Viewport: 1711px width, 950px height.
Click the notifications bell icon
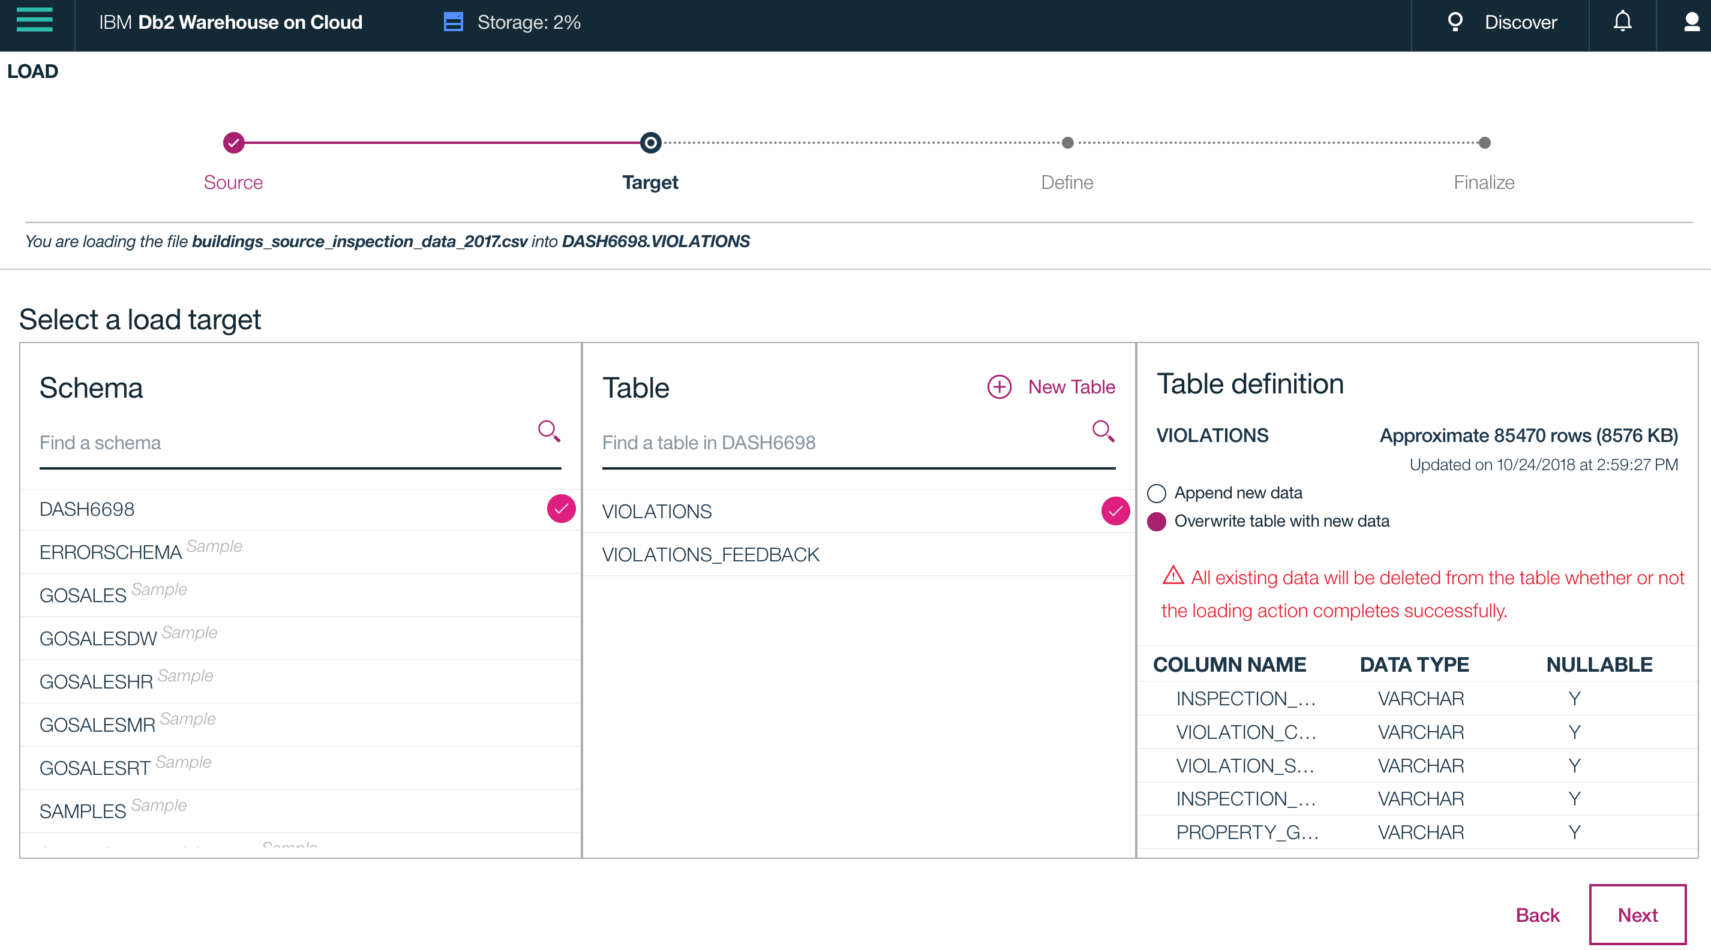coord(1622,21)
